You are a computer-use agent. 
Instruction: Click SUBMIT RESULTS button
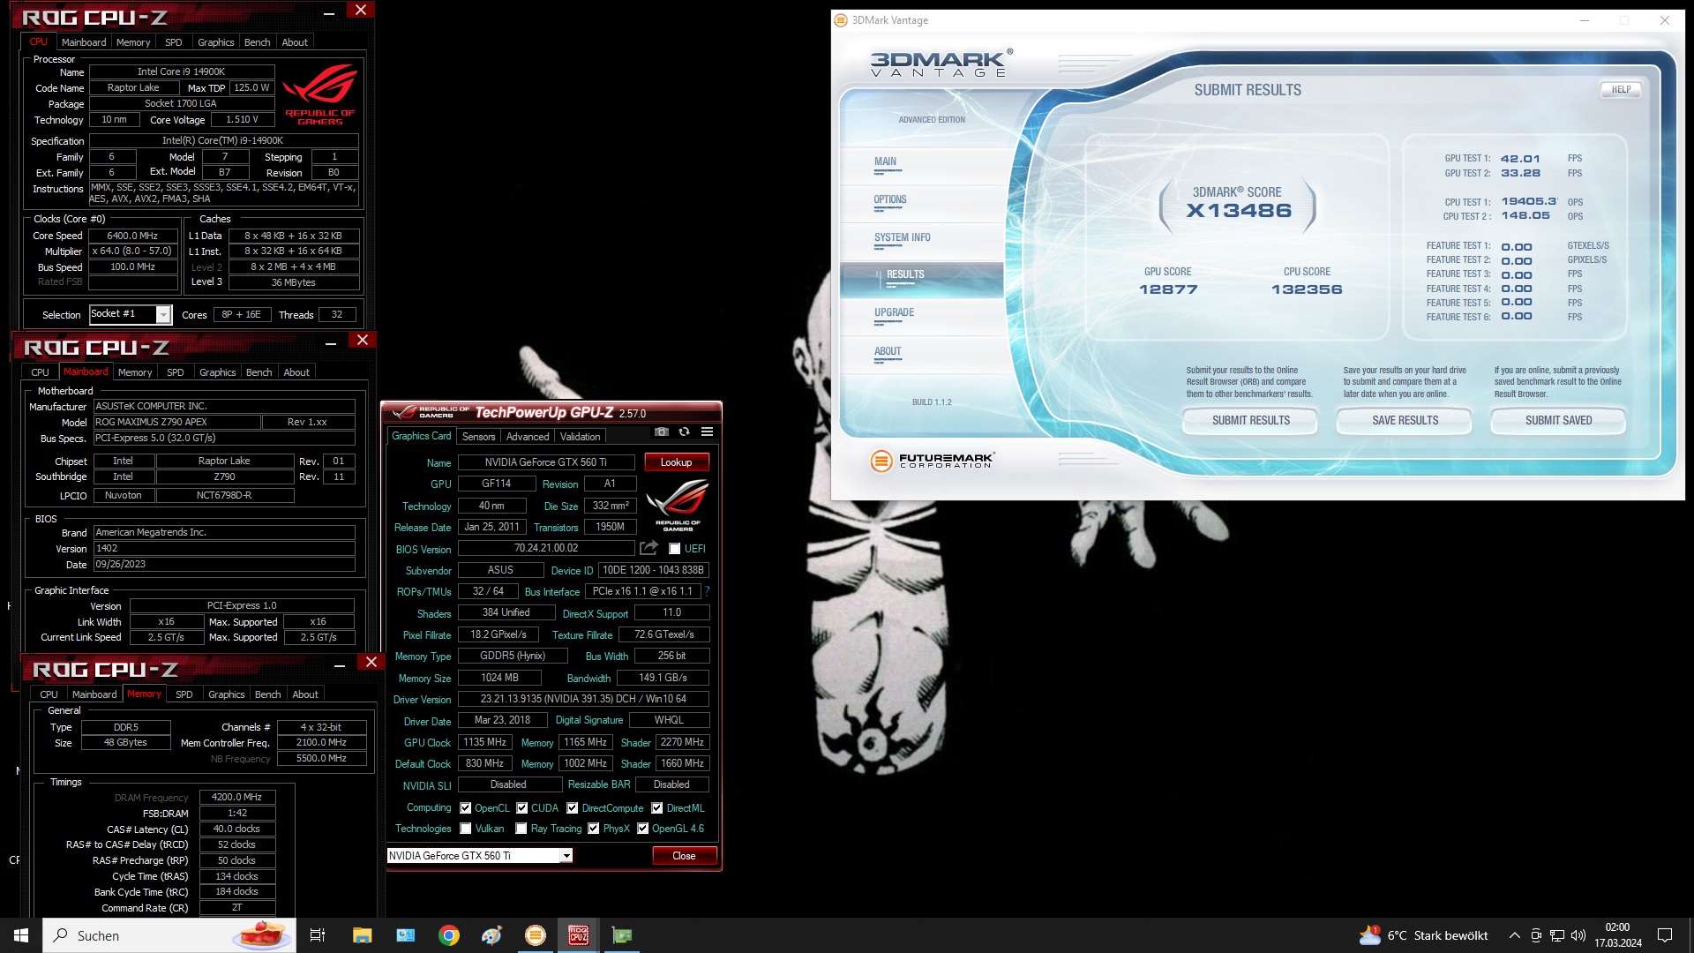click(x=1250, y=421)
